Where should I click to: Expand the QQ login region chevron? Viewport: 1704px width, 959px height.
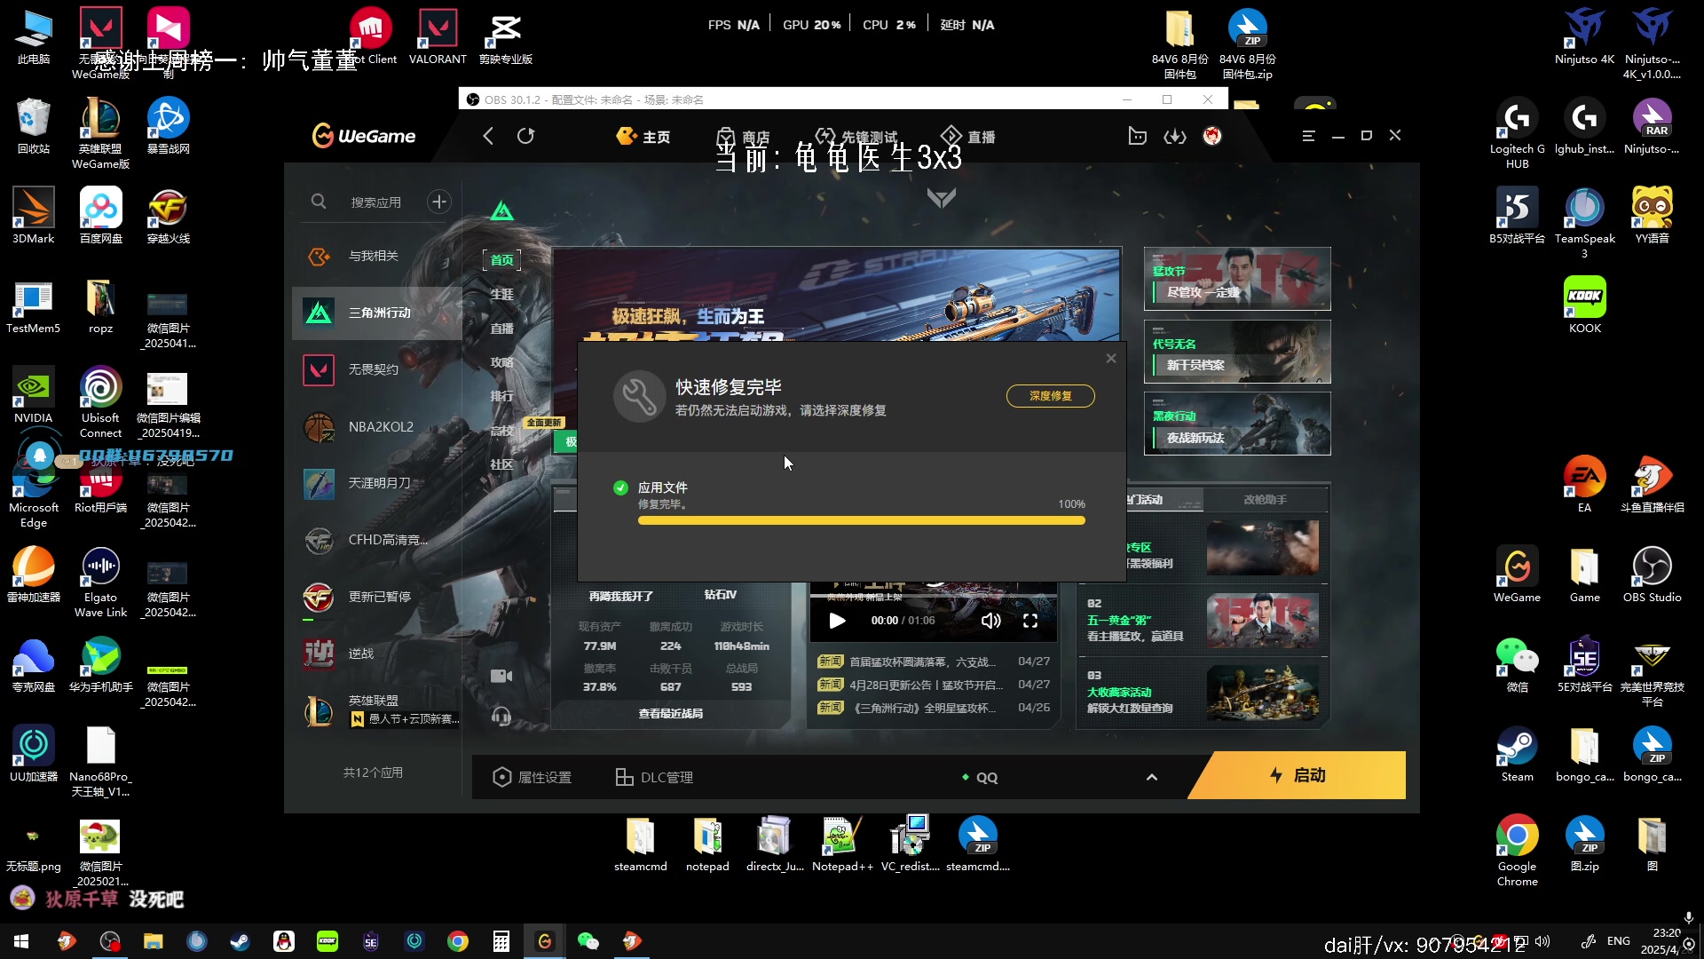1152,777
